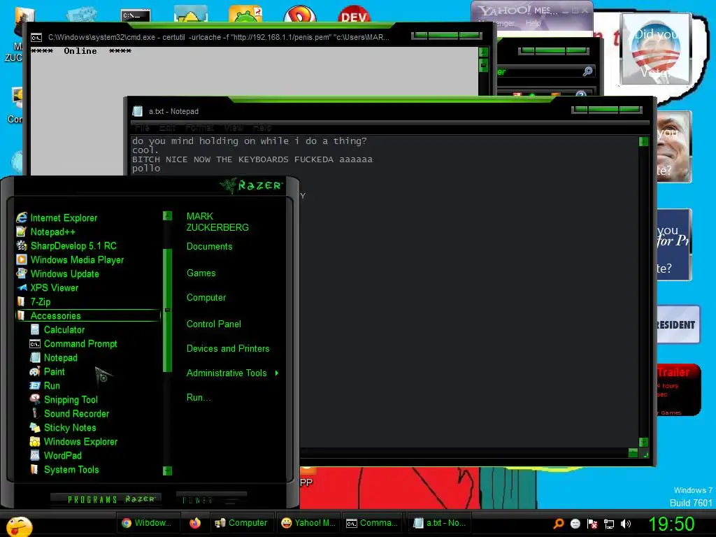The image size is (716, 537).
Task: Switch to the a.txt - Notepad taskbar button
Action: pyautogui.click(x=439, y=523)
